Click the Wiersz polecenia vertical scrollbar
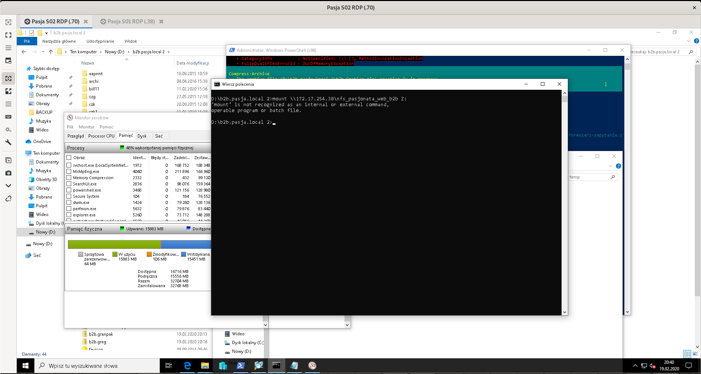The image size is (701, 374). [x=565, y=203]
